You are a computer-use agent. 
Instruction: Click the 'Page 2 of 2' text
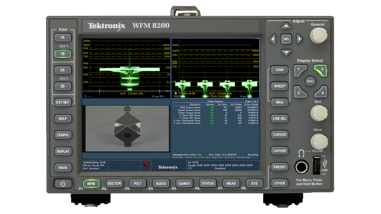[252, 101]
